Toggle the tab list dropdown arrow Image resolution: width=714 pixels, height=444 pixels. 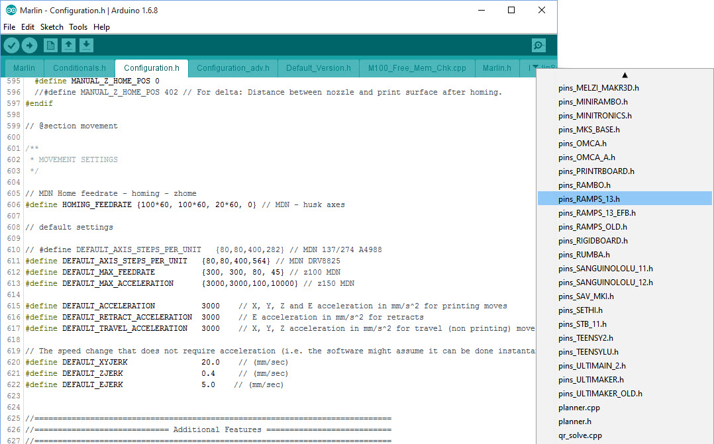pos(535,67)
